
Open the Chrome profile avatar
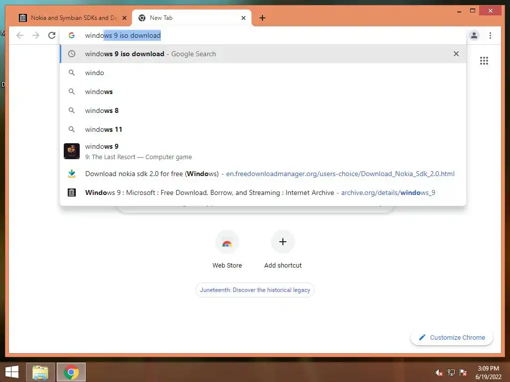click(474, 35)
